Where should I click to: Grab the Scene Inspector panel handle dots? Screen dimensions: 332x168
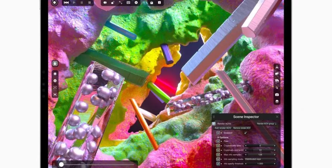tap(214, 117)
